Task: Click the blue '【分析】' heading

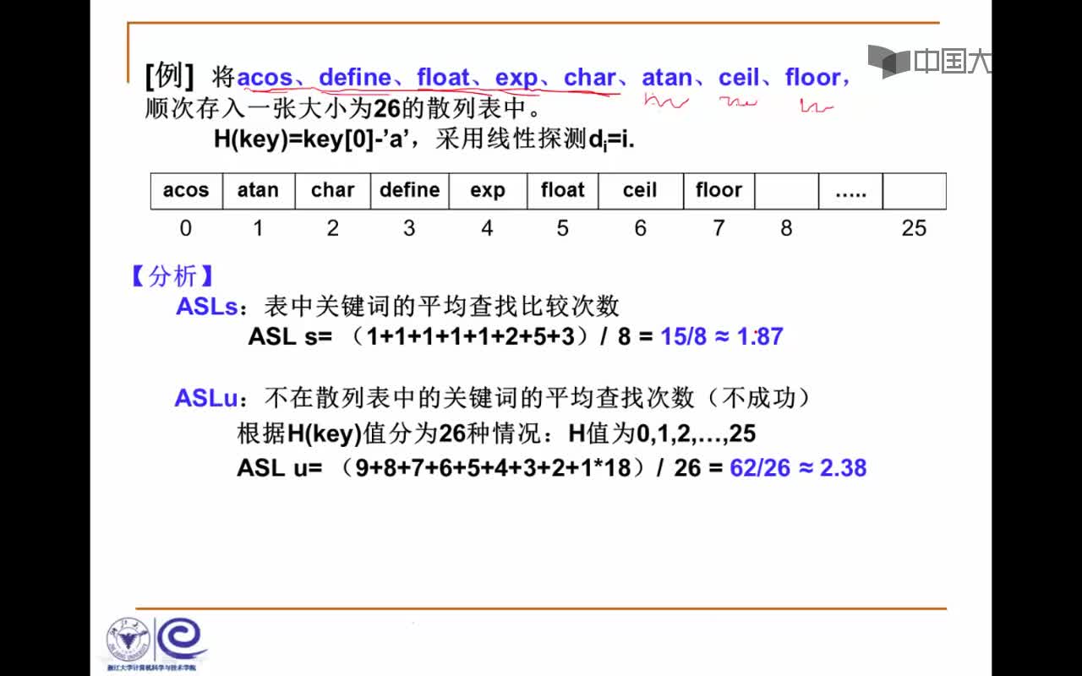Action: 171,275
